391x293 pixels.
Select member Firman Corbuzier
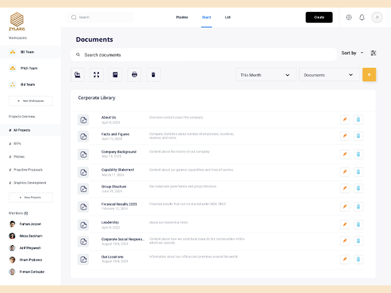pos(26,272)
